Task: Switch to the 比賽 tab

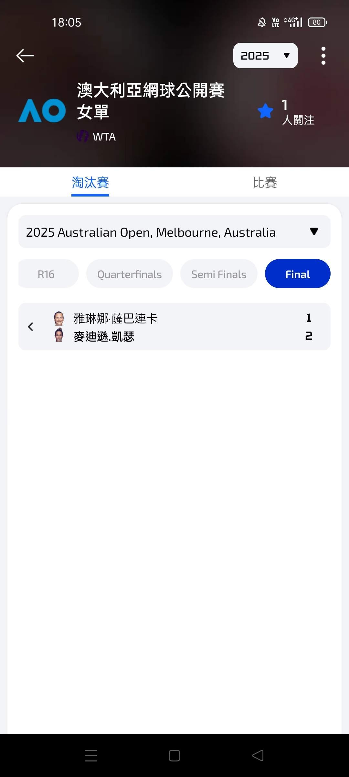Action: pyautogui.click(x=265, y=183)
